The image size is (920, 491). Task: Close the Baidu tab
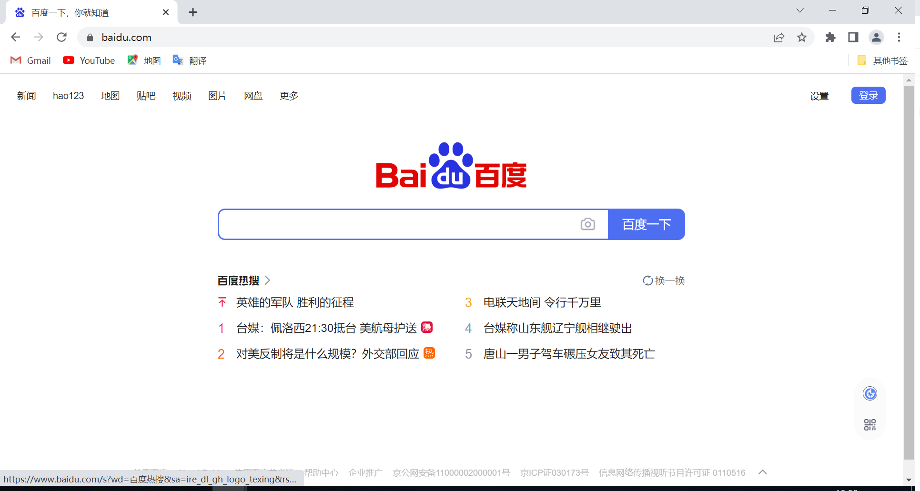click(166, 12)
